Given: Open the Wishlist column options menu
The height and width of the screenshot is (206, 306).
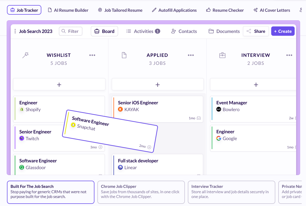Looking at the screenshot, I should click(x=92, y=55).
